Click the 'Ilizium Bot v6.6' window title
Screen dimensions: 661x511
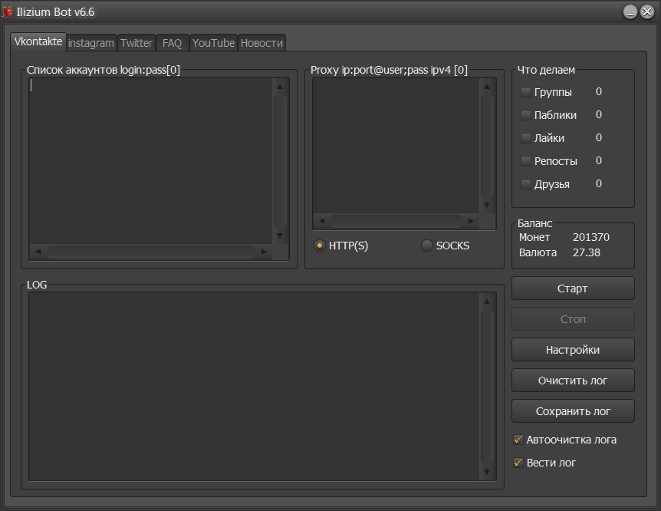coord(55,12)
